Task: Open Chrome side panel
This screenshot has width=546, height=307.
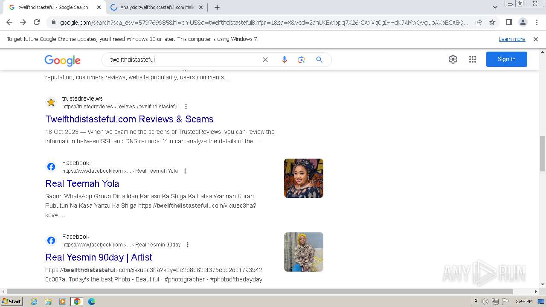Action: [509, 22]
